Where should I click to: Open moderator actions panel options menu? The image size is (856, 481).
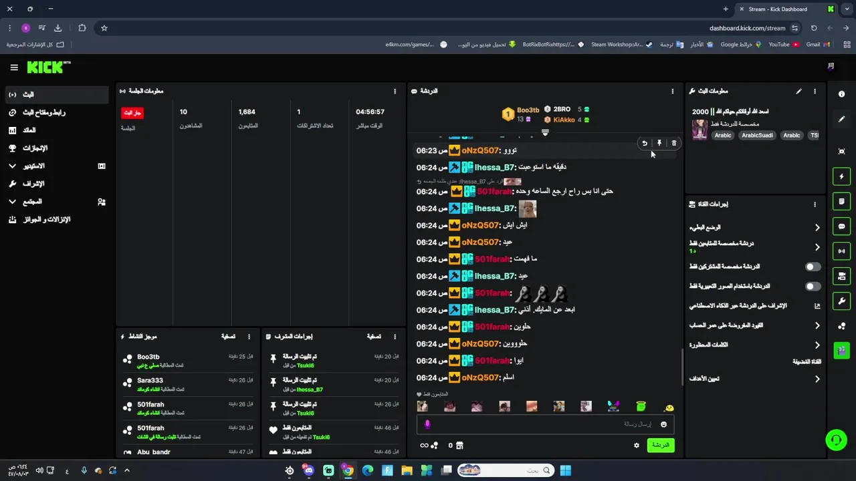click(395, 337)
